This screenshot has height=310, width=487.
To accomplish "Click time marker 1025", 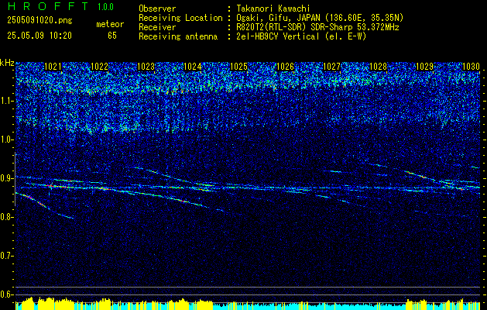I will (x=238, y=66).
